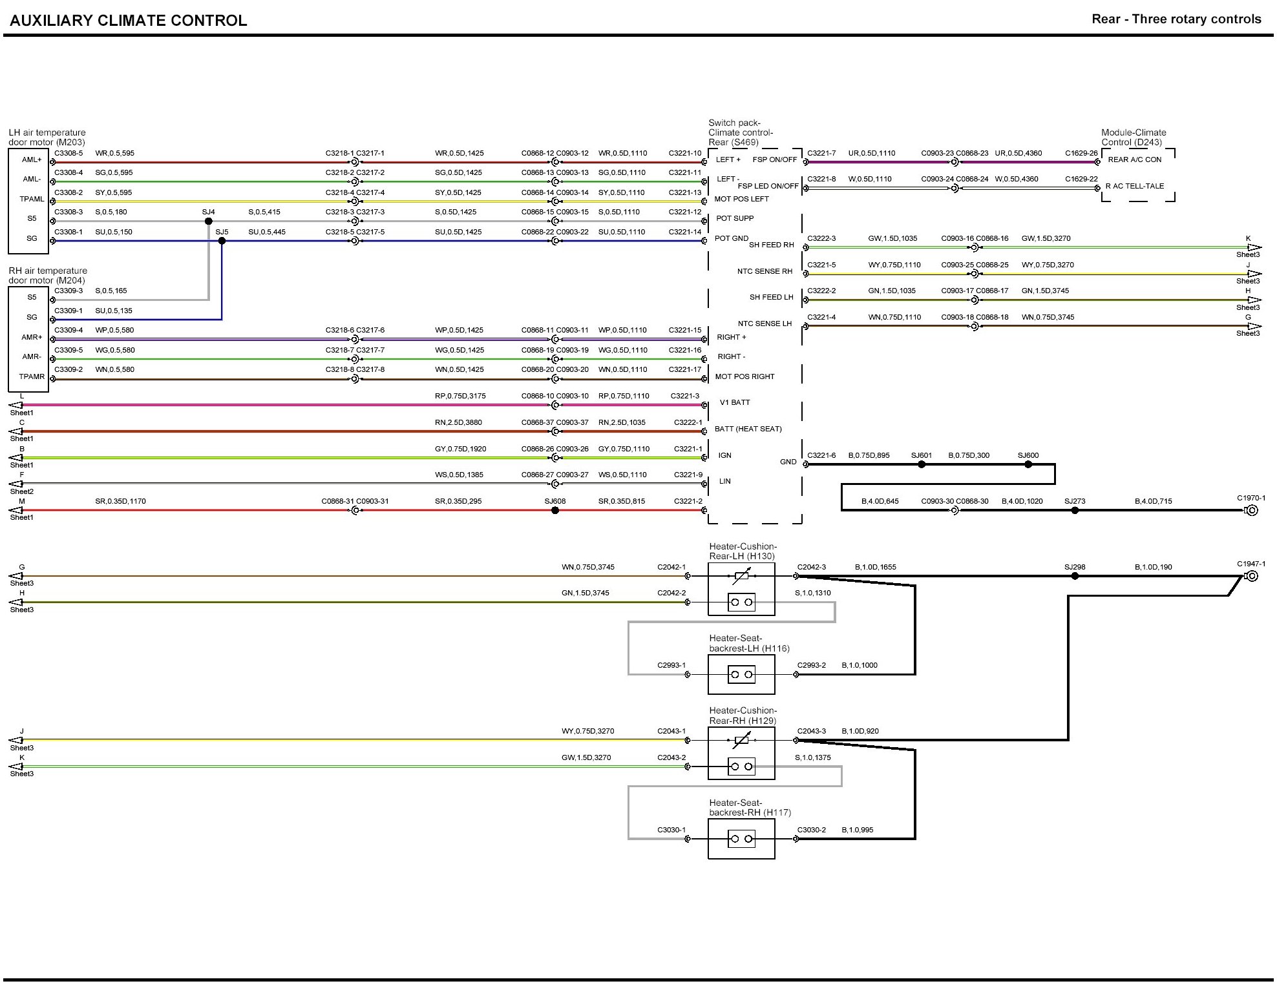Click the SJ608 splice dot
This screenshot has width=1277, height=988.
tap(554, 510)
